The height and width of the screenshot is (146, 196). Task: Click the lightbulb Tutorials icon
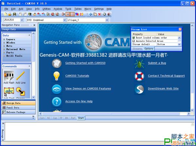click(57, 76)
